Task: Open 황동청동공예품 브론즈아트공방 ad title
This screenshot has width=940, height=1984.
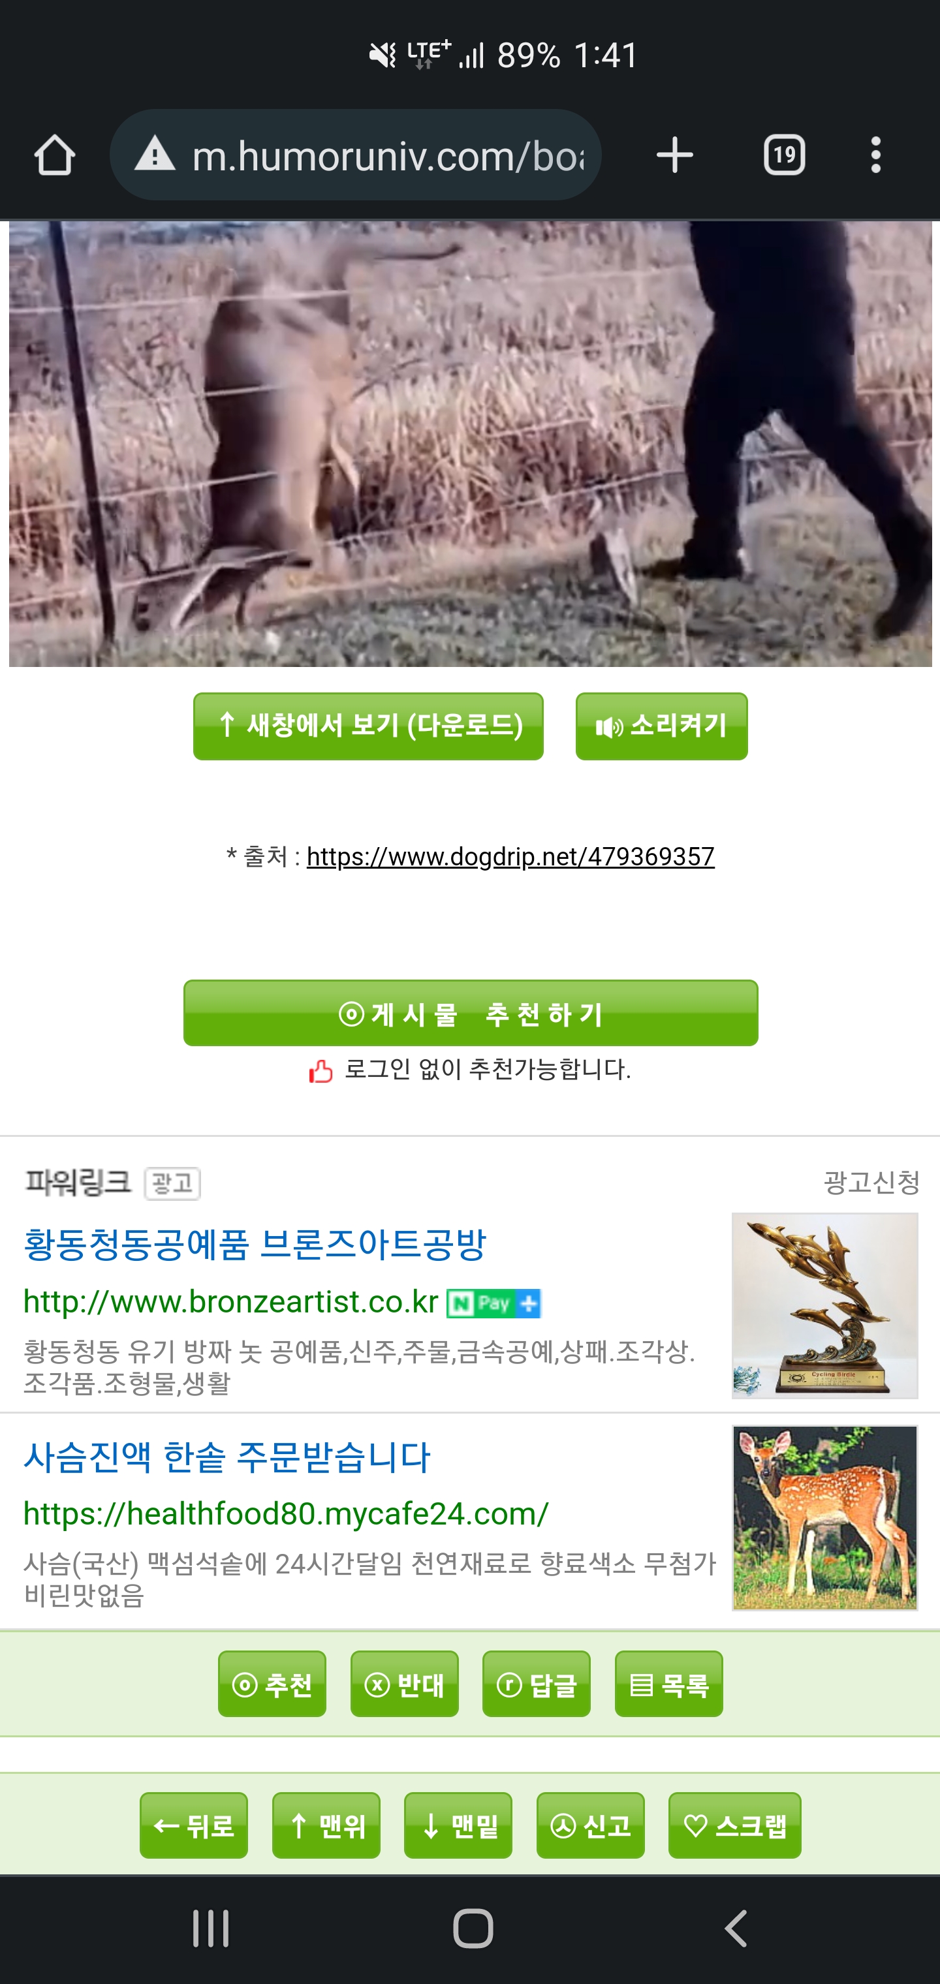Action: pyautogui.click(x=255, y=1244)
